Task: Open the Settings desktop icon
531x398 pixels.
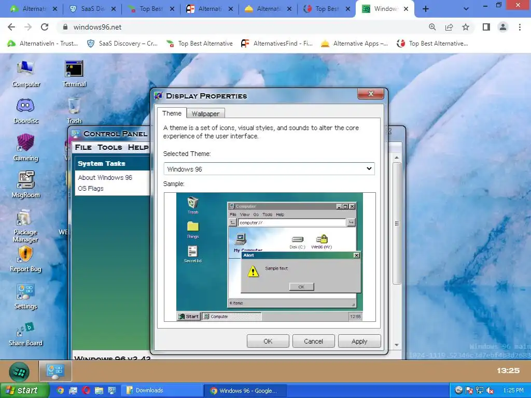Action: click(26, 297)
